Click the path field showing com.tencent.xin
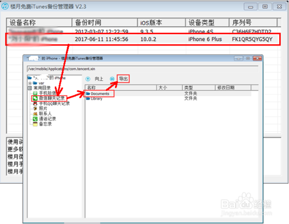 tap(143, 69)
